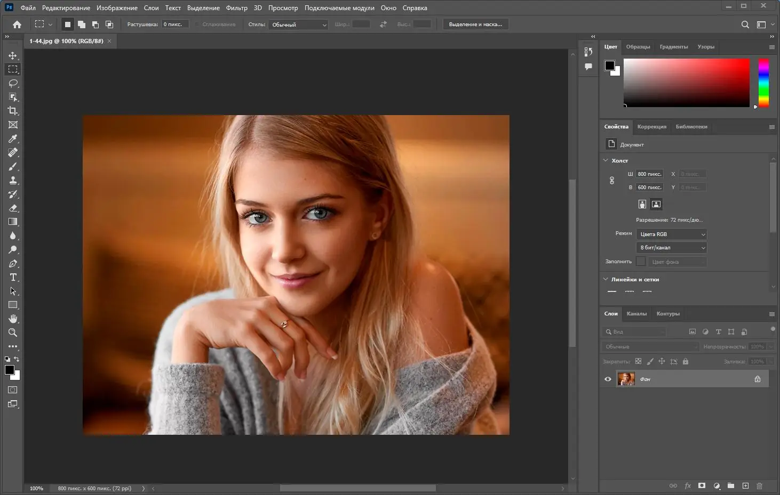Grab the Hand tool
Viewport: 780px width, 495px height.
[x=13, y=319]
